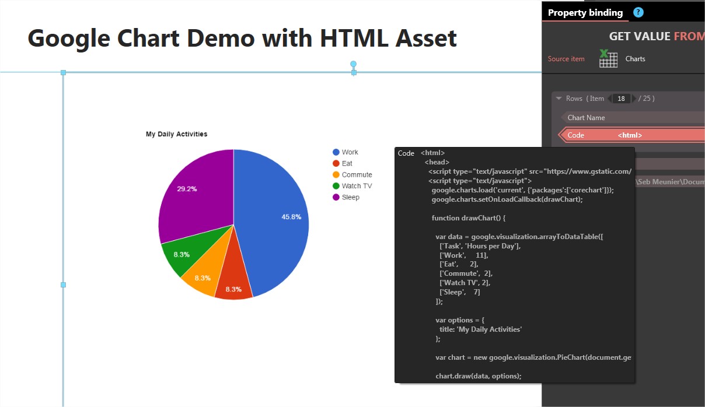Select the Chart Name field row
Viewport: 705px width, 407px height.
click(x=632, y=117)
